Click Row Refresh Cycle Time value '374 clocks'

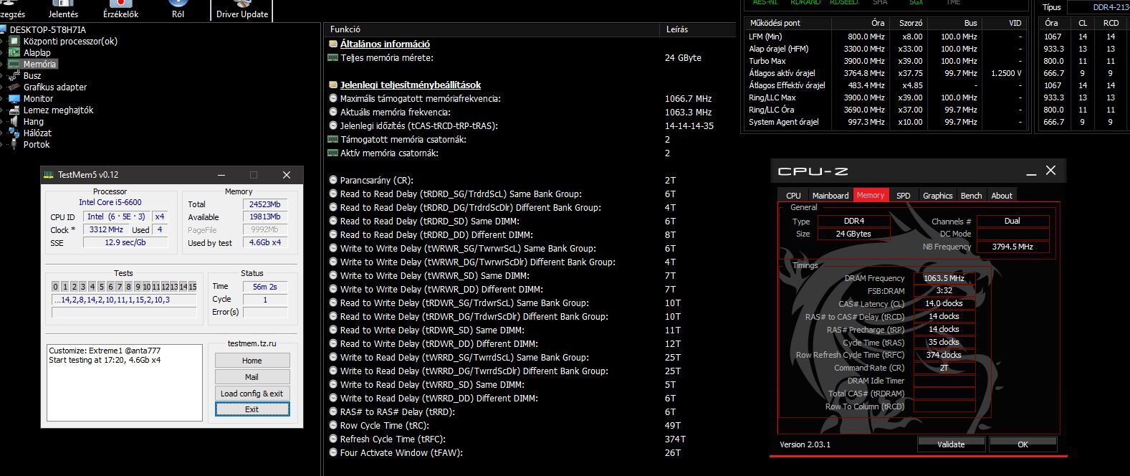tap(944, 355)
